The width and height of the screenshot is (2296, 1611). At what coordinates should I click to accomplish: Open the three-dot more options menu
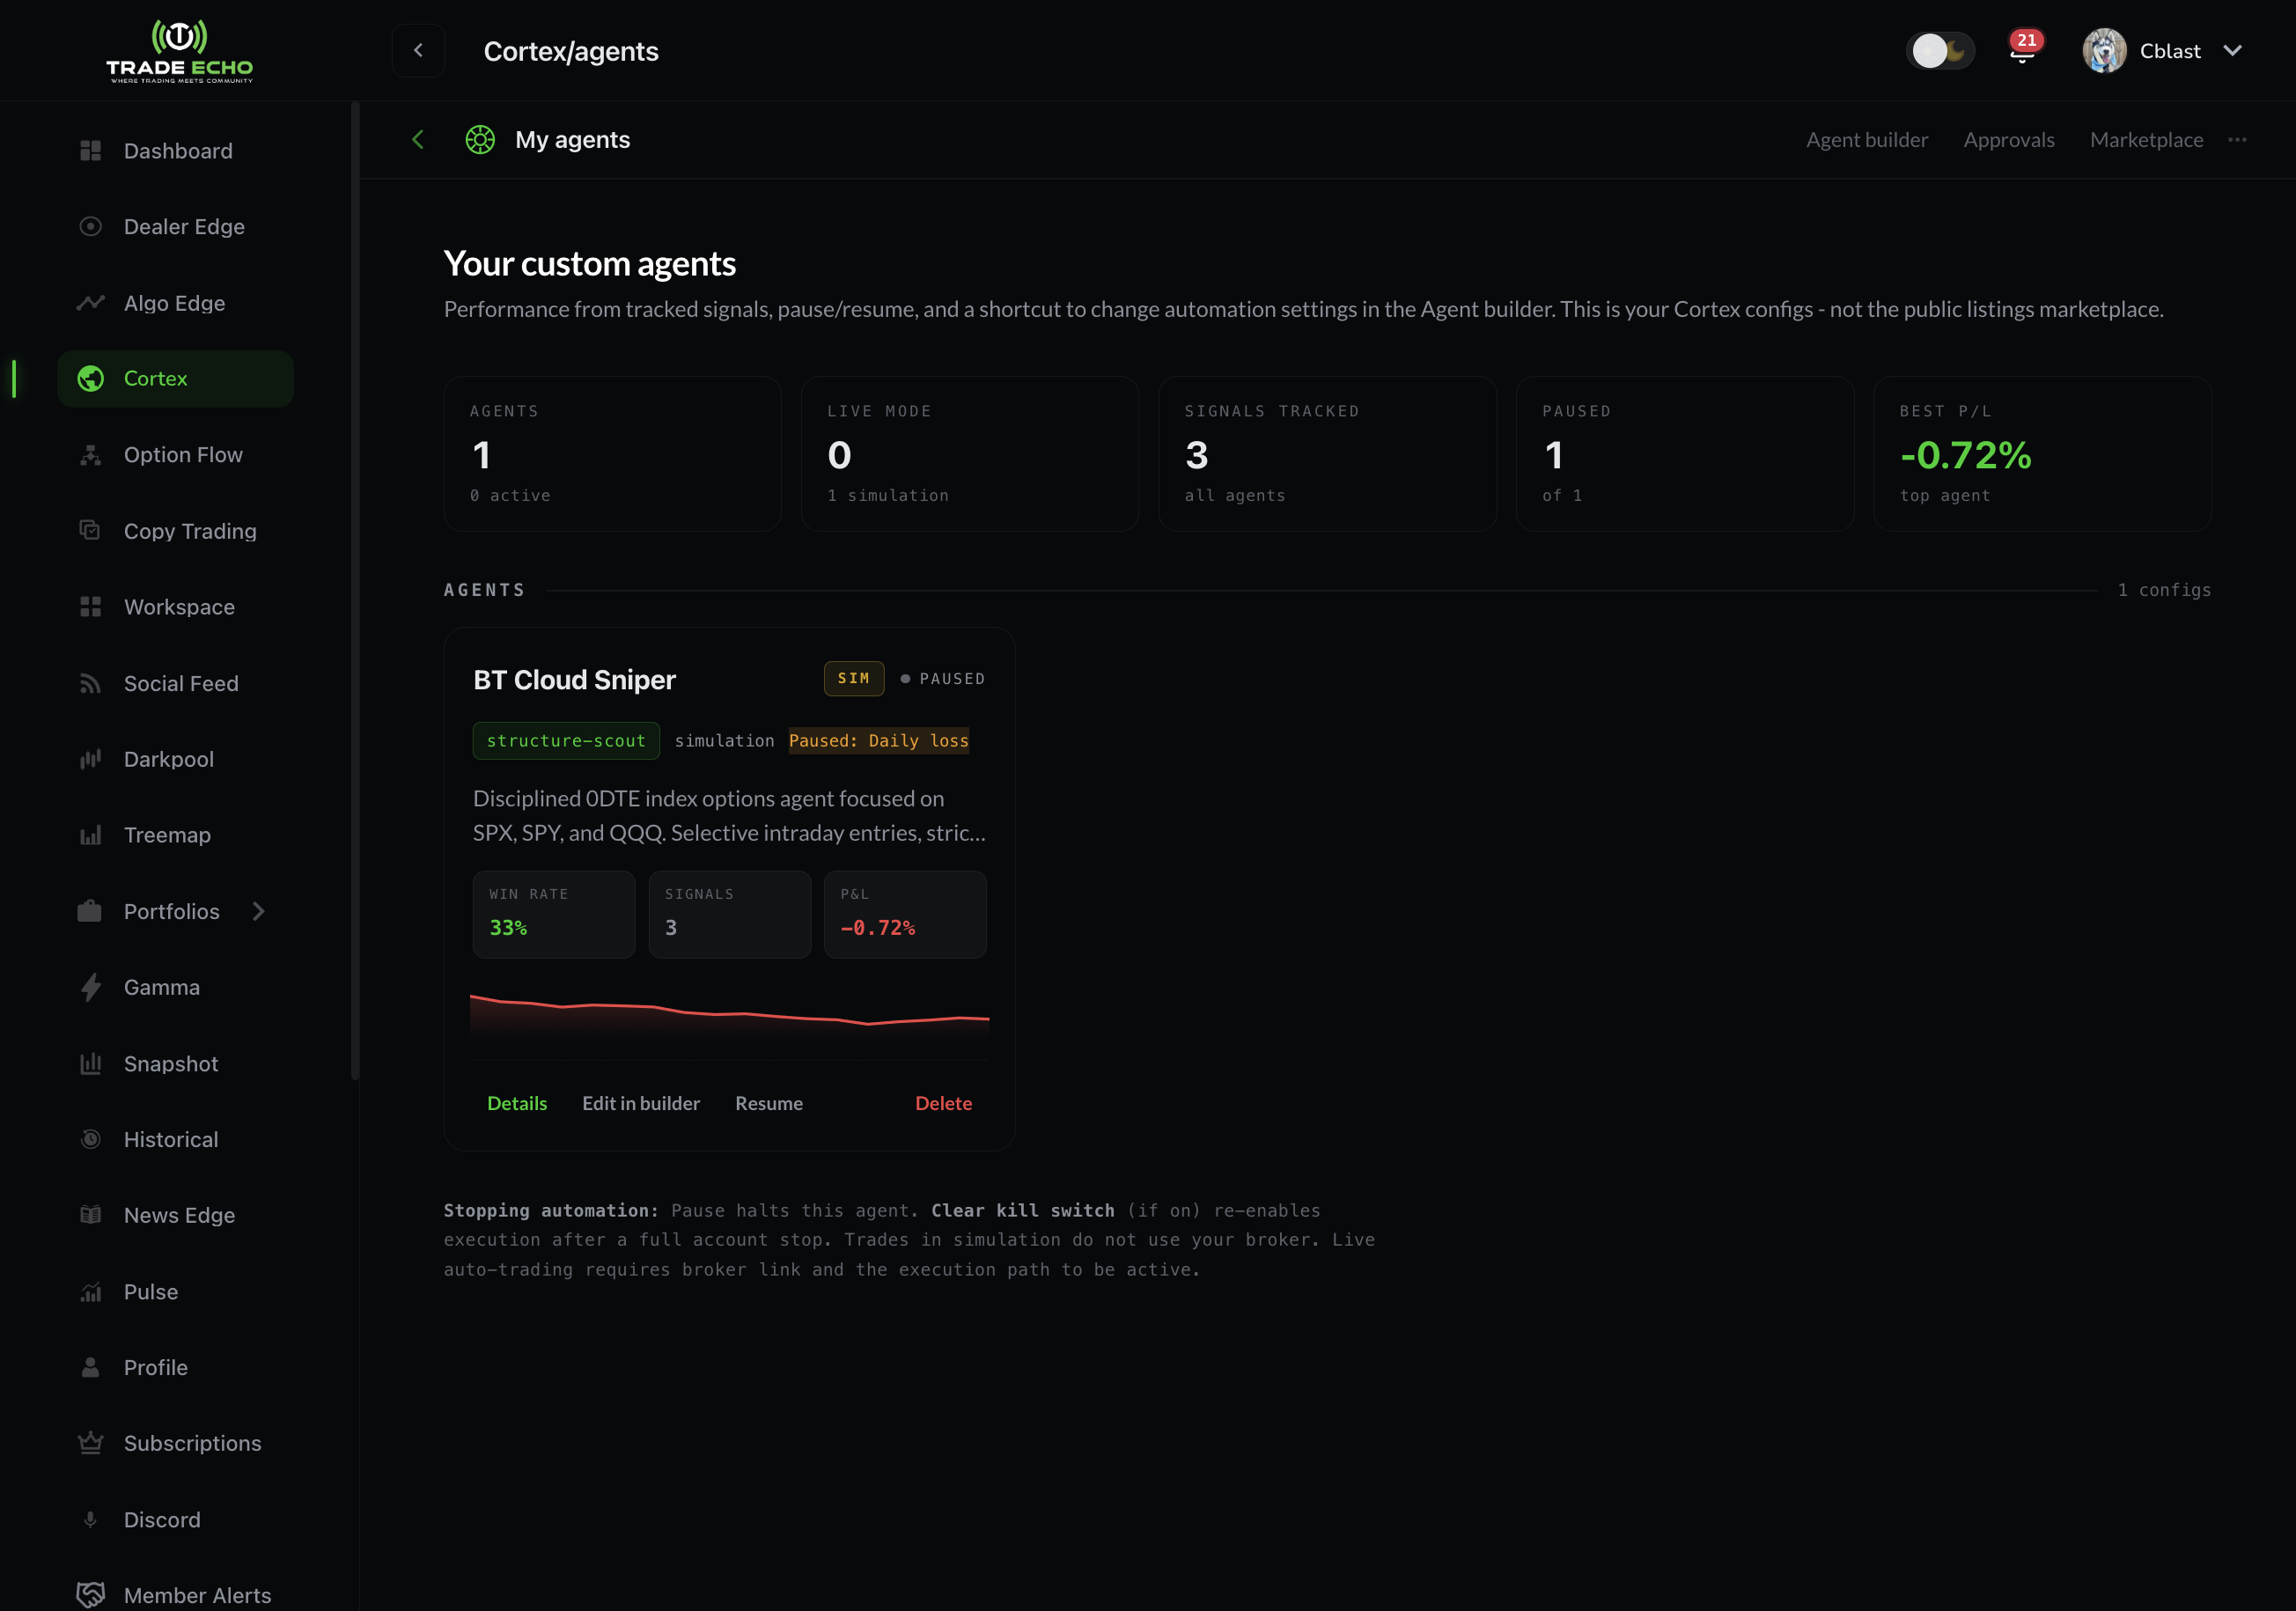[2237, 140]
